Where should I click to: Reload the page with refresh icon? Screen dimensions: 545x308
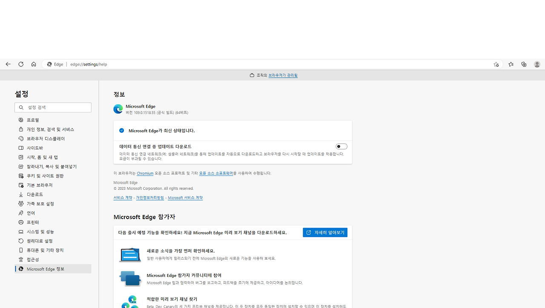[x=21, y=64]
